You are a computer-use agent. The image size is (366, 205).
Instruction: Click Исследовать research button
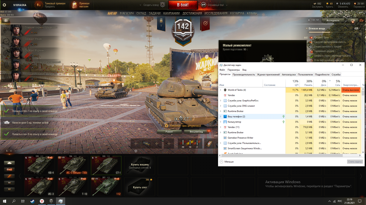click(332, 20)
